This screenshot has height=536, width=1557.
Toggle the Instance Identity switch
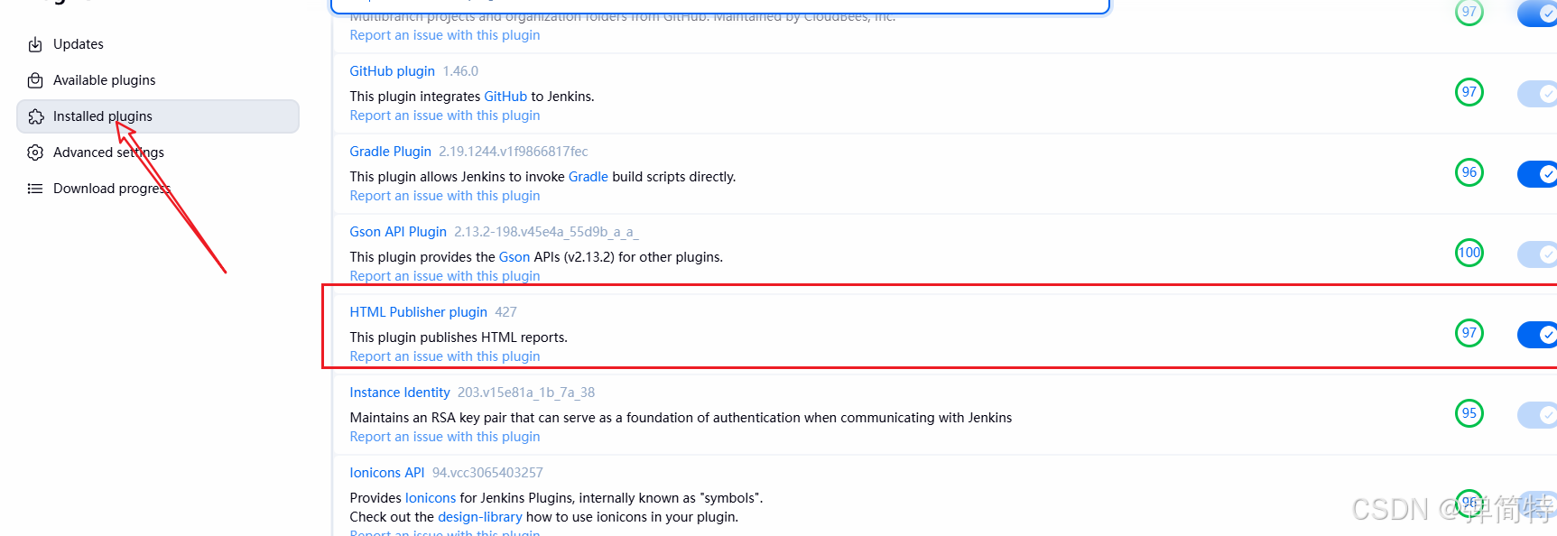point(1537,415)
